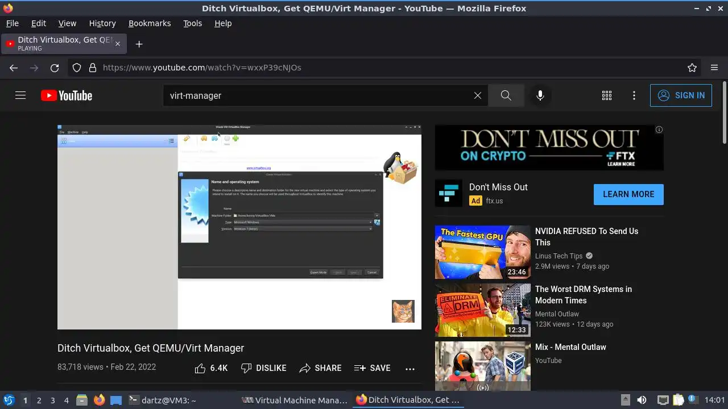Clear the virt-manager search text
The image size is (728, 409).
[478, 95]
